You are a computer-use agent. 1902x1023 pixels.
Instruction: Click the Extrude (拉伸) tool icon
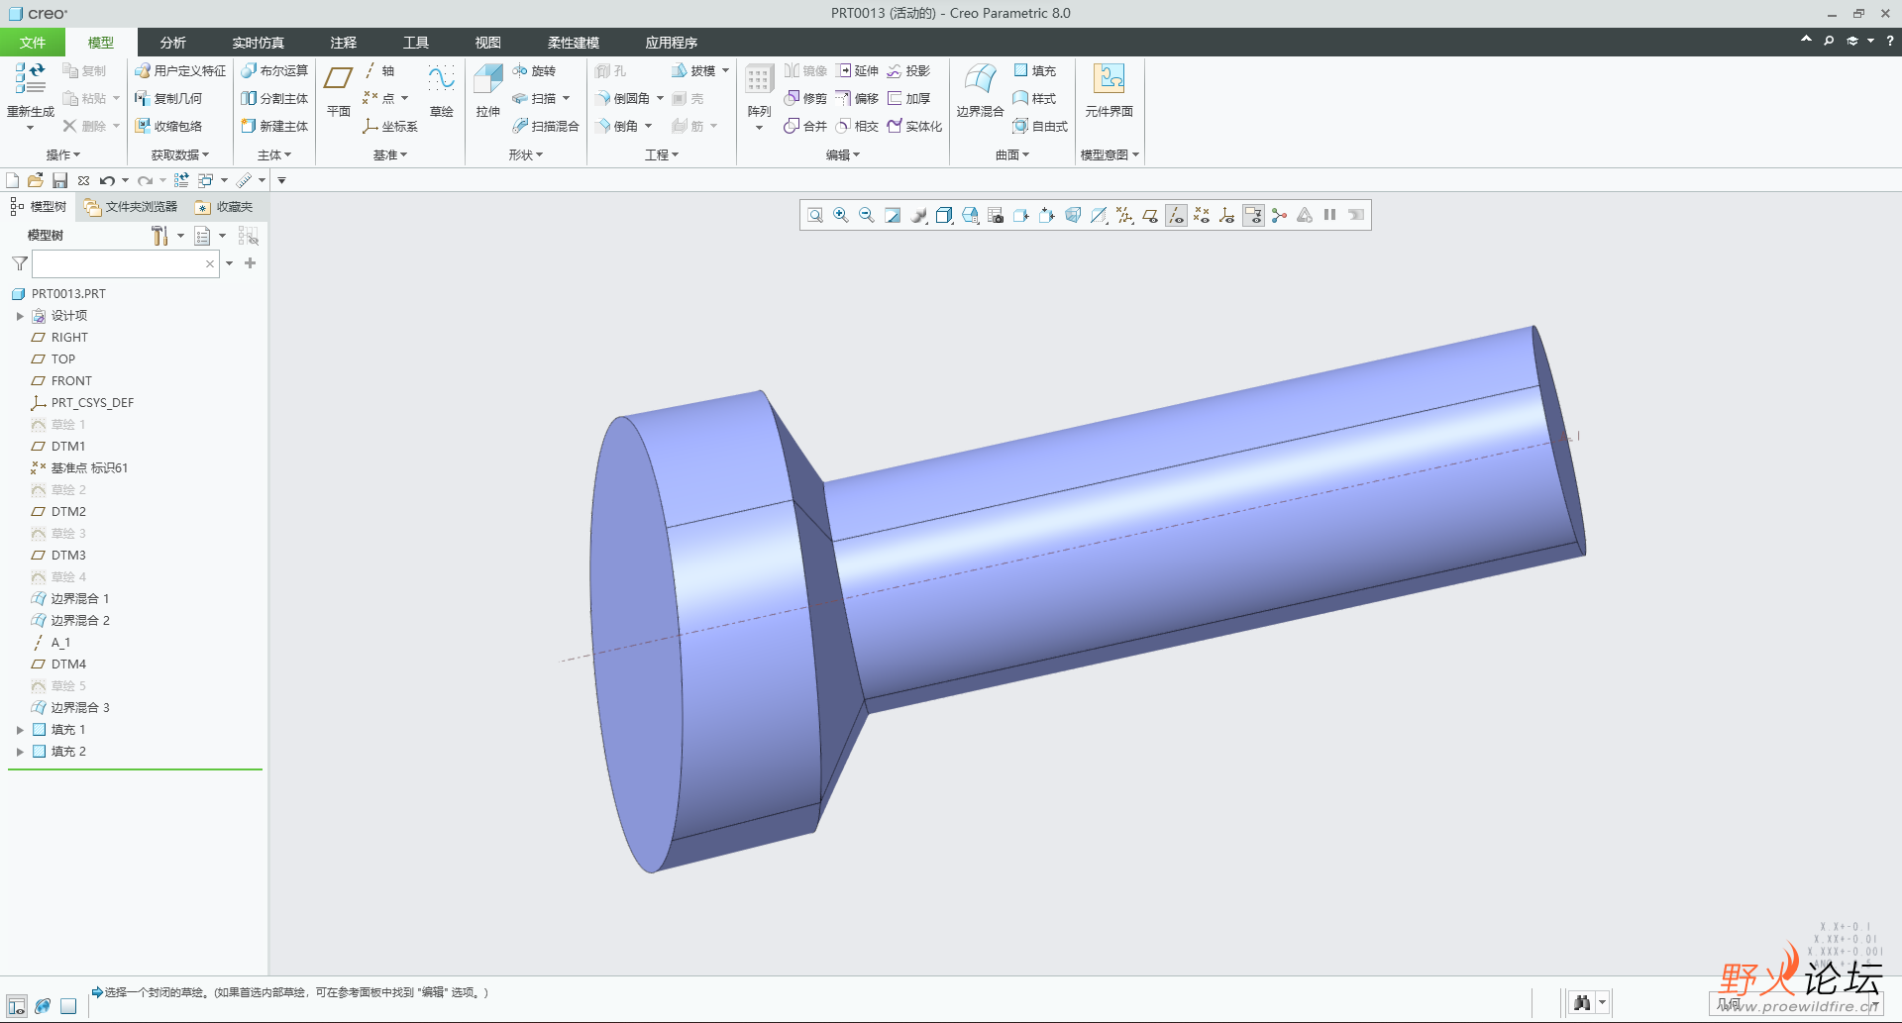(487, 79)
